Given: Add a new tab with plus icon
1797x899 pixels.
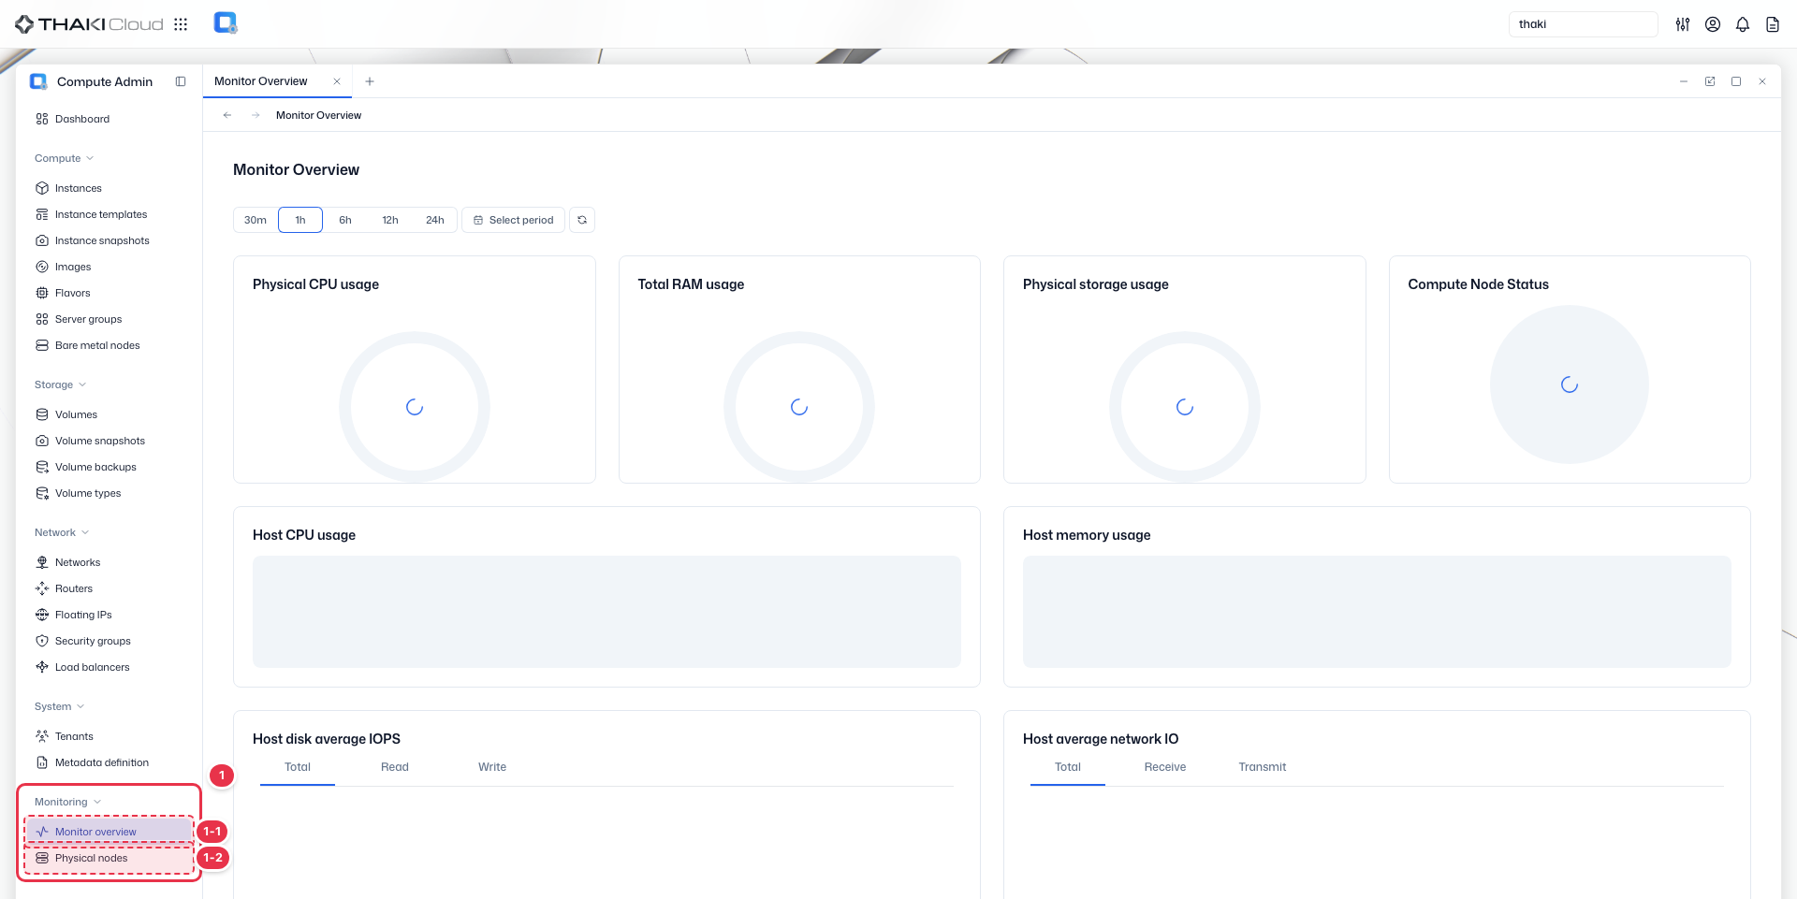Looking at the screenshot, I should (370, 81).
